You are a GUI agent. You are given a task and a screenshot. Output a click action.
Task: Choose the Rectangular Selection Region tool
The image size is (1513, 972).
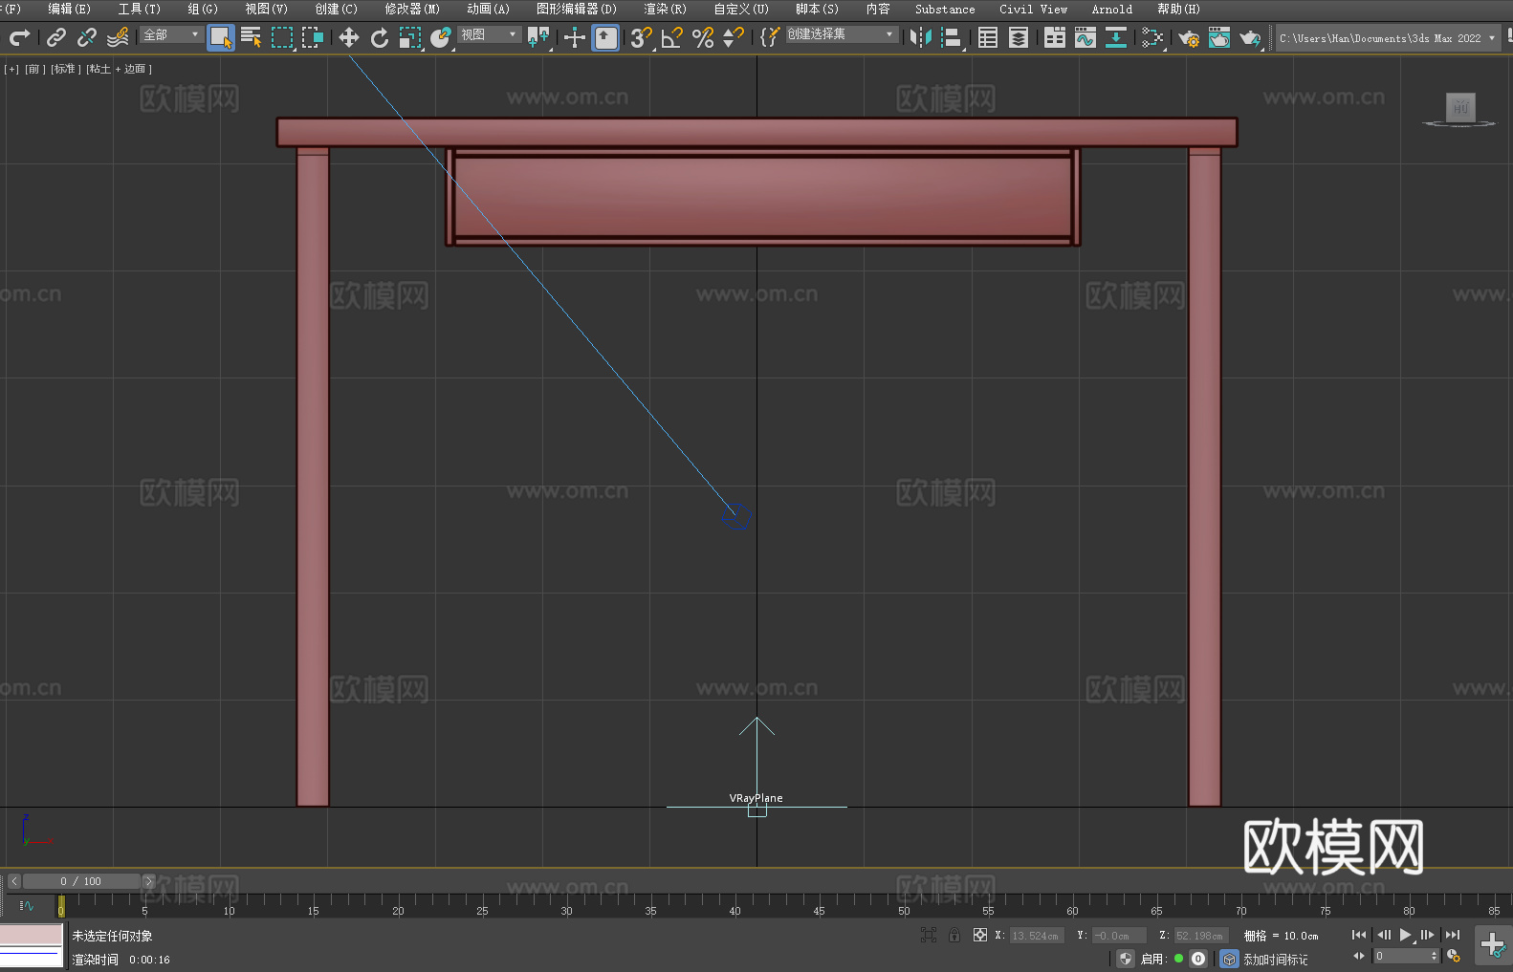tap(282, 37)
